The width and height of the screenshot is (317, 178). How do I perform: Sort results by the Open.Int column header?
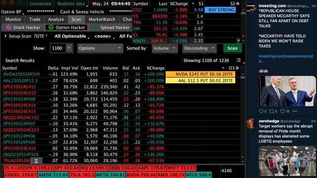pos(89,68)
